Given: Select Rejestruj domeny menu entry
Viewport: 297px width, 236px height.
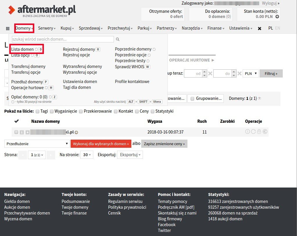Looking at the screenshot, I should (x=79, y=49).
